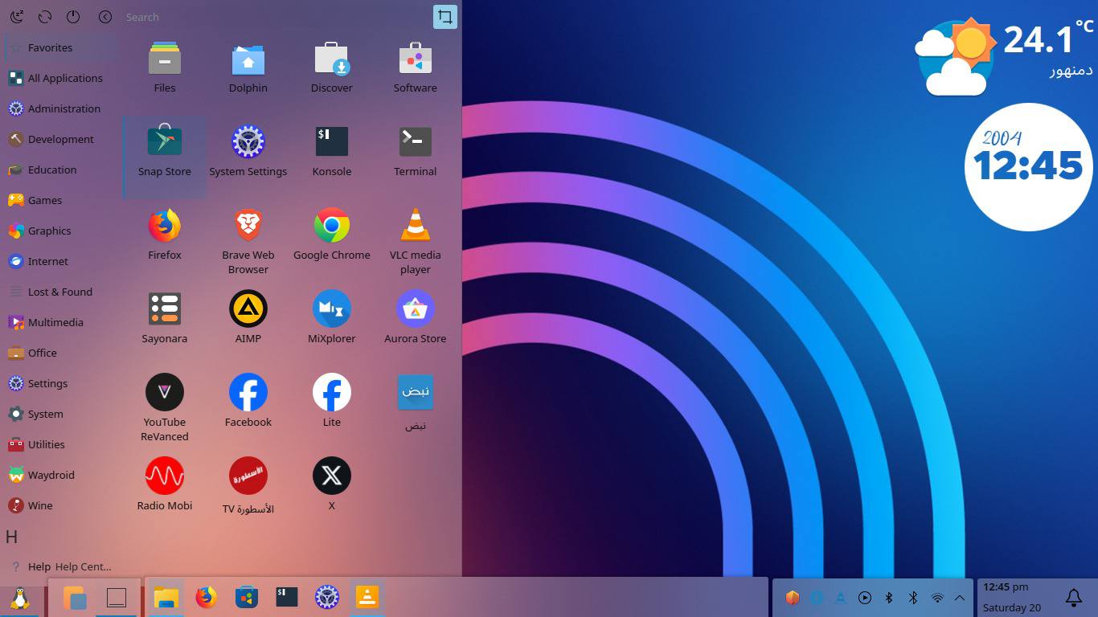Open the MiXplorer app
This screenshot has width=1098, height=617.
[x=332, y=317]
